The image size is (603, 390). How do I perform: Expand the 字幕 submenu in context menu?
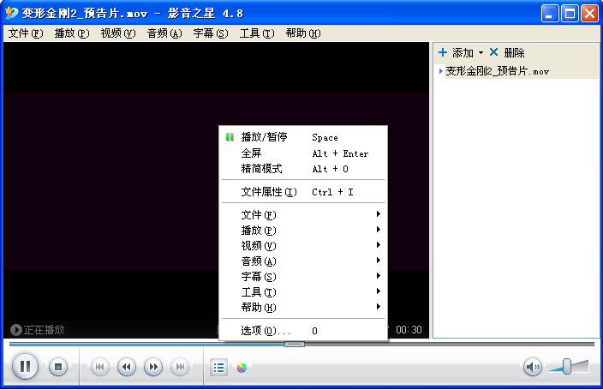pyautogui.click(x=259, y=277)
